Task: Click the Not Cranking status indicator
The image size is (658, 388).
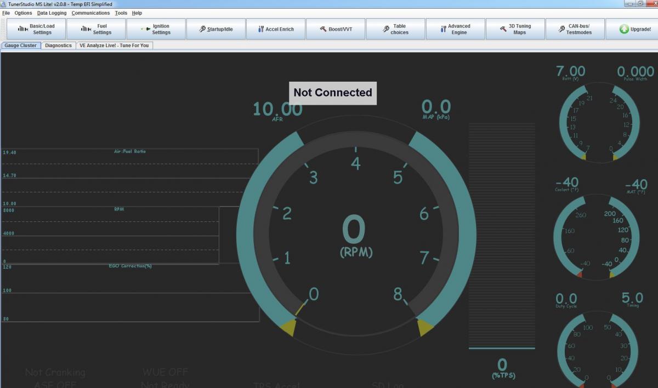Action: [55, 372]
